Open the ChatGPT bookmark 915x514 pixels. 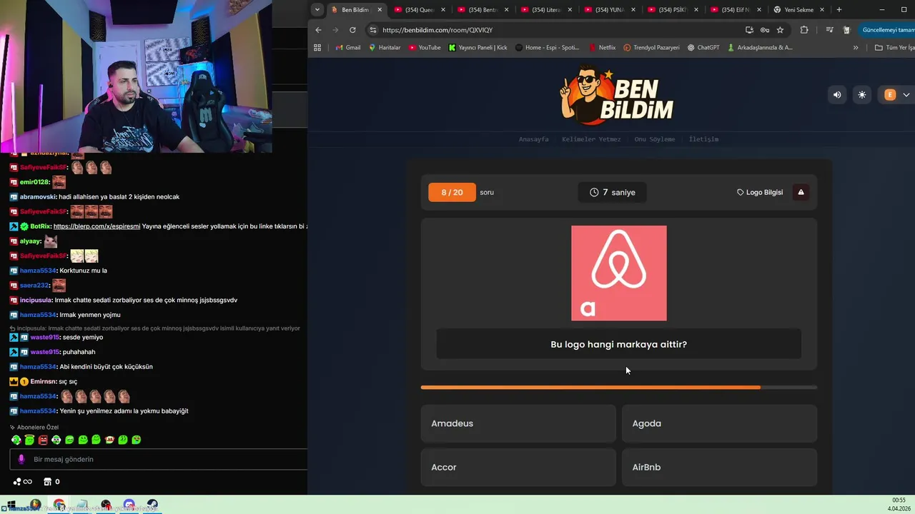[703, 48]
